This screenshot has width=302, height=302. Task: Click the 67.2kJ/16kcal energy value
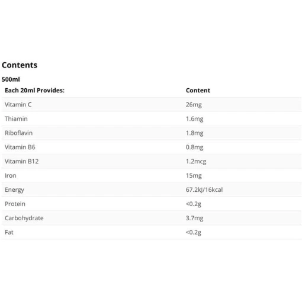[x=204, y=190]
